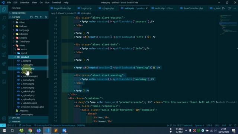Open the notification center in system tray
The image size is (238, 134).
click(x=234, y=131)
